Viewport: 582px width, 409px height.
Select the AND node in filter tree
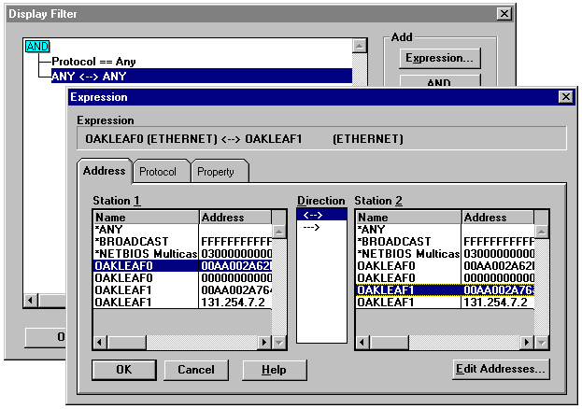tap(38, 46)
